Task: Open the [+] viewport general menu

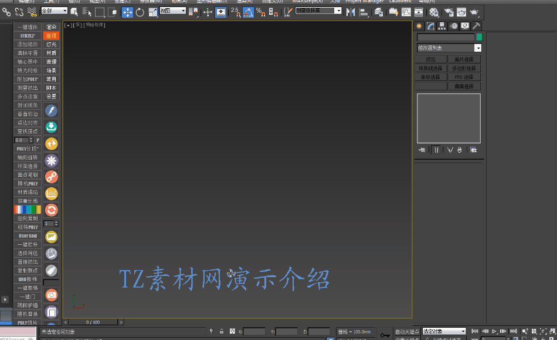Action: (x=68, y=25)
